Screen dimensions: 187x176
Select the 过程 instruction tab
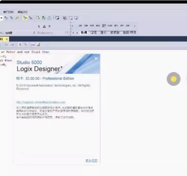93,33
